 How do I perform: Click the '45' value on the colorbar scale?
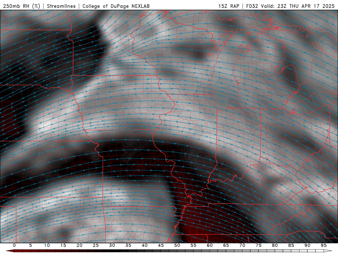tap(161, 245)
